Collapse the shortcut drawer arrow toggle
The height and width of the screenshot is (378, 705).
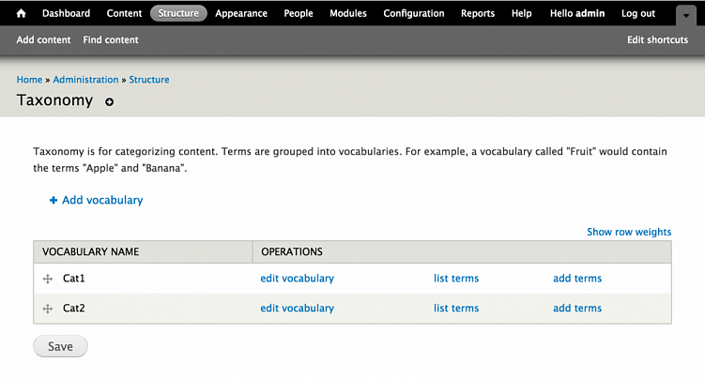click(686, 15)
